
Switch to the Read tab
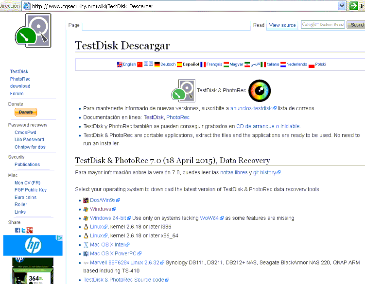(259, 25)
